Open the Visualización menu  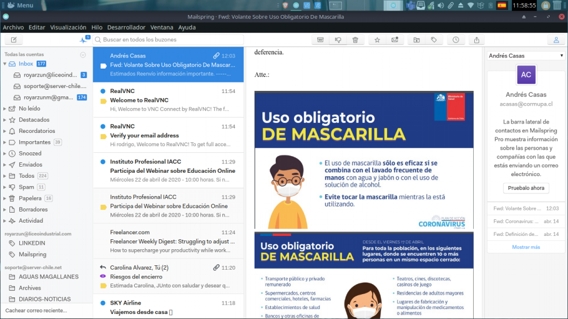coord(68,27)
